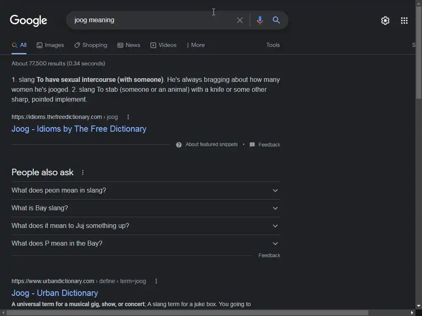Screen dimensions: 422x316
Task: Expand 'What does peon mean in slang?'
Action: coord(146,191)
